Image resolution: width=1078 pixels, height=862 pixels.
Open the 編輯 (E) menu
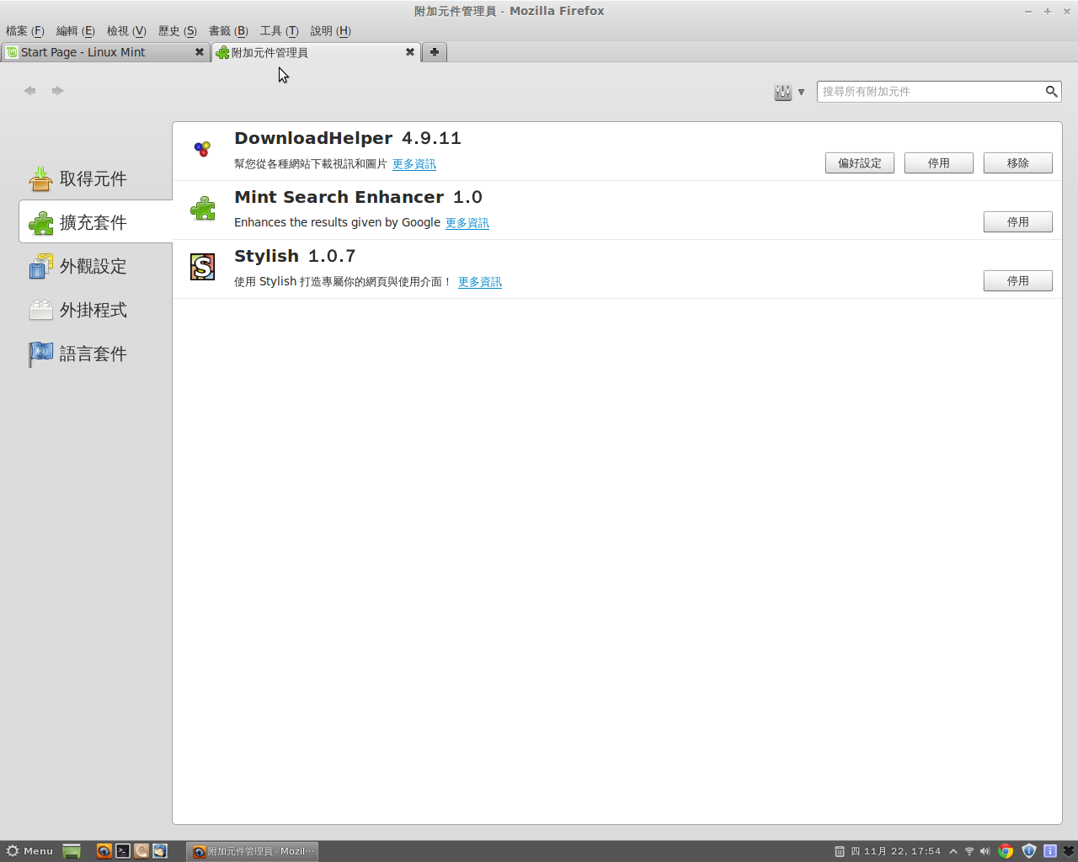point(76,31)
